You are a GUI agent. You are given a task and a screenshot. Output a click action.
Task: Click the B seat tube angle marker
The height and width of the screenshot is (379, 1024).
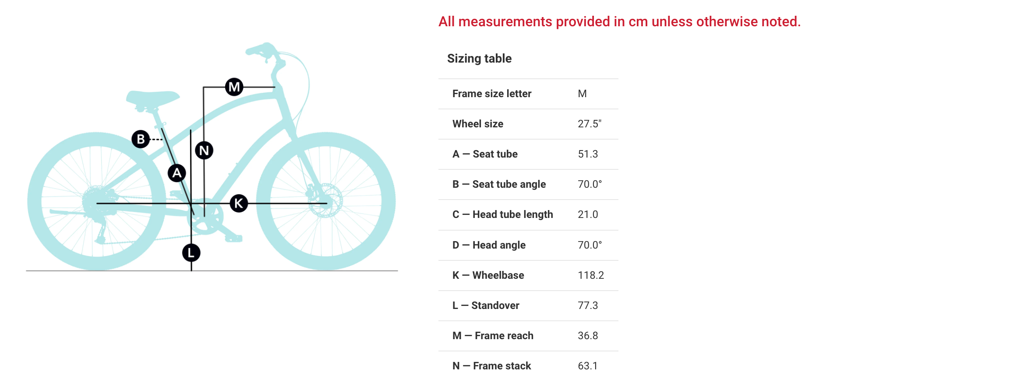(141, 139)
